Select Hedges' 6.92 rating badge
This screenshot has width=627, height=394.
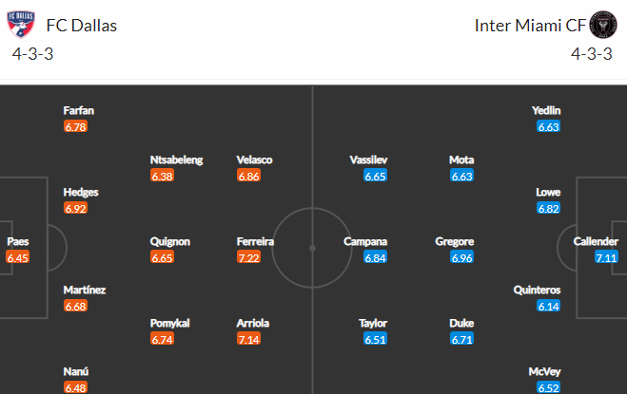[x=75, y=208]
